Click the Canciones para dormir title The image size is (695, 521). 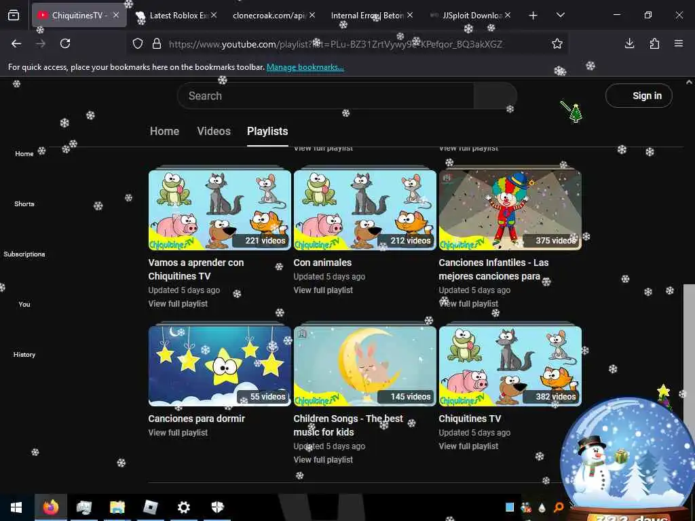click(196, 419)
